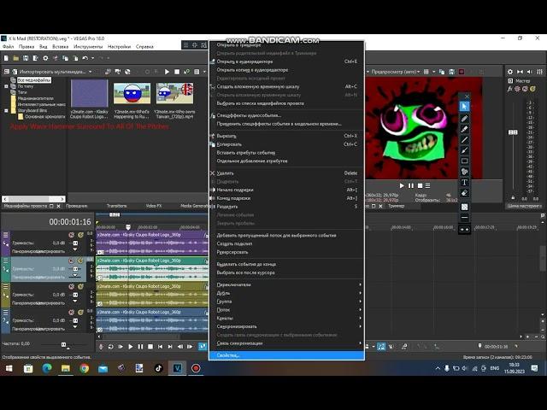Expand the 'Группа' submenu
Image resolution: width=547 pixels, height=410 pixels.
(x=288, y=302)
